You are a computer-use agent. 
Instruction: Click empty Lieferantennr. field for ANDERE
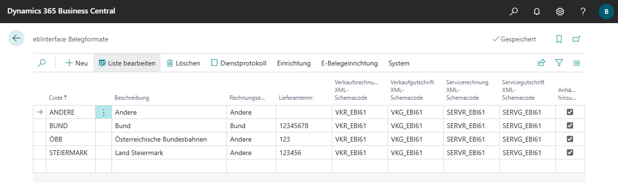tap(304, 112)
